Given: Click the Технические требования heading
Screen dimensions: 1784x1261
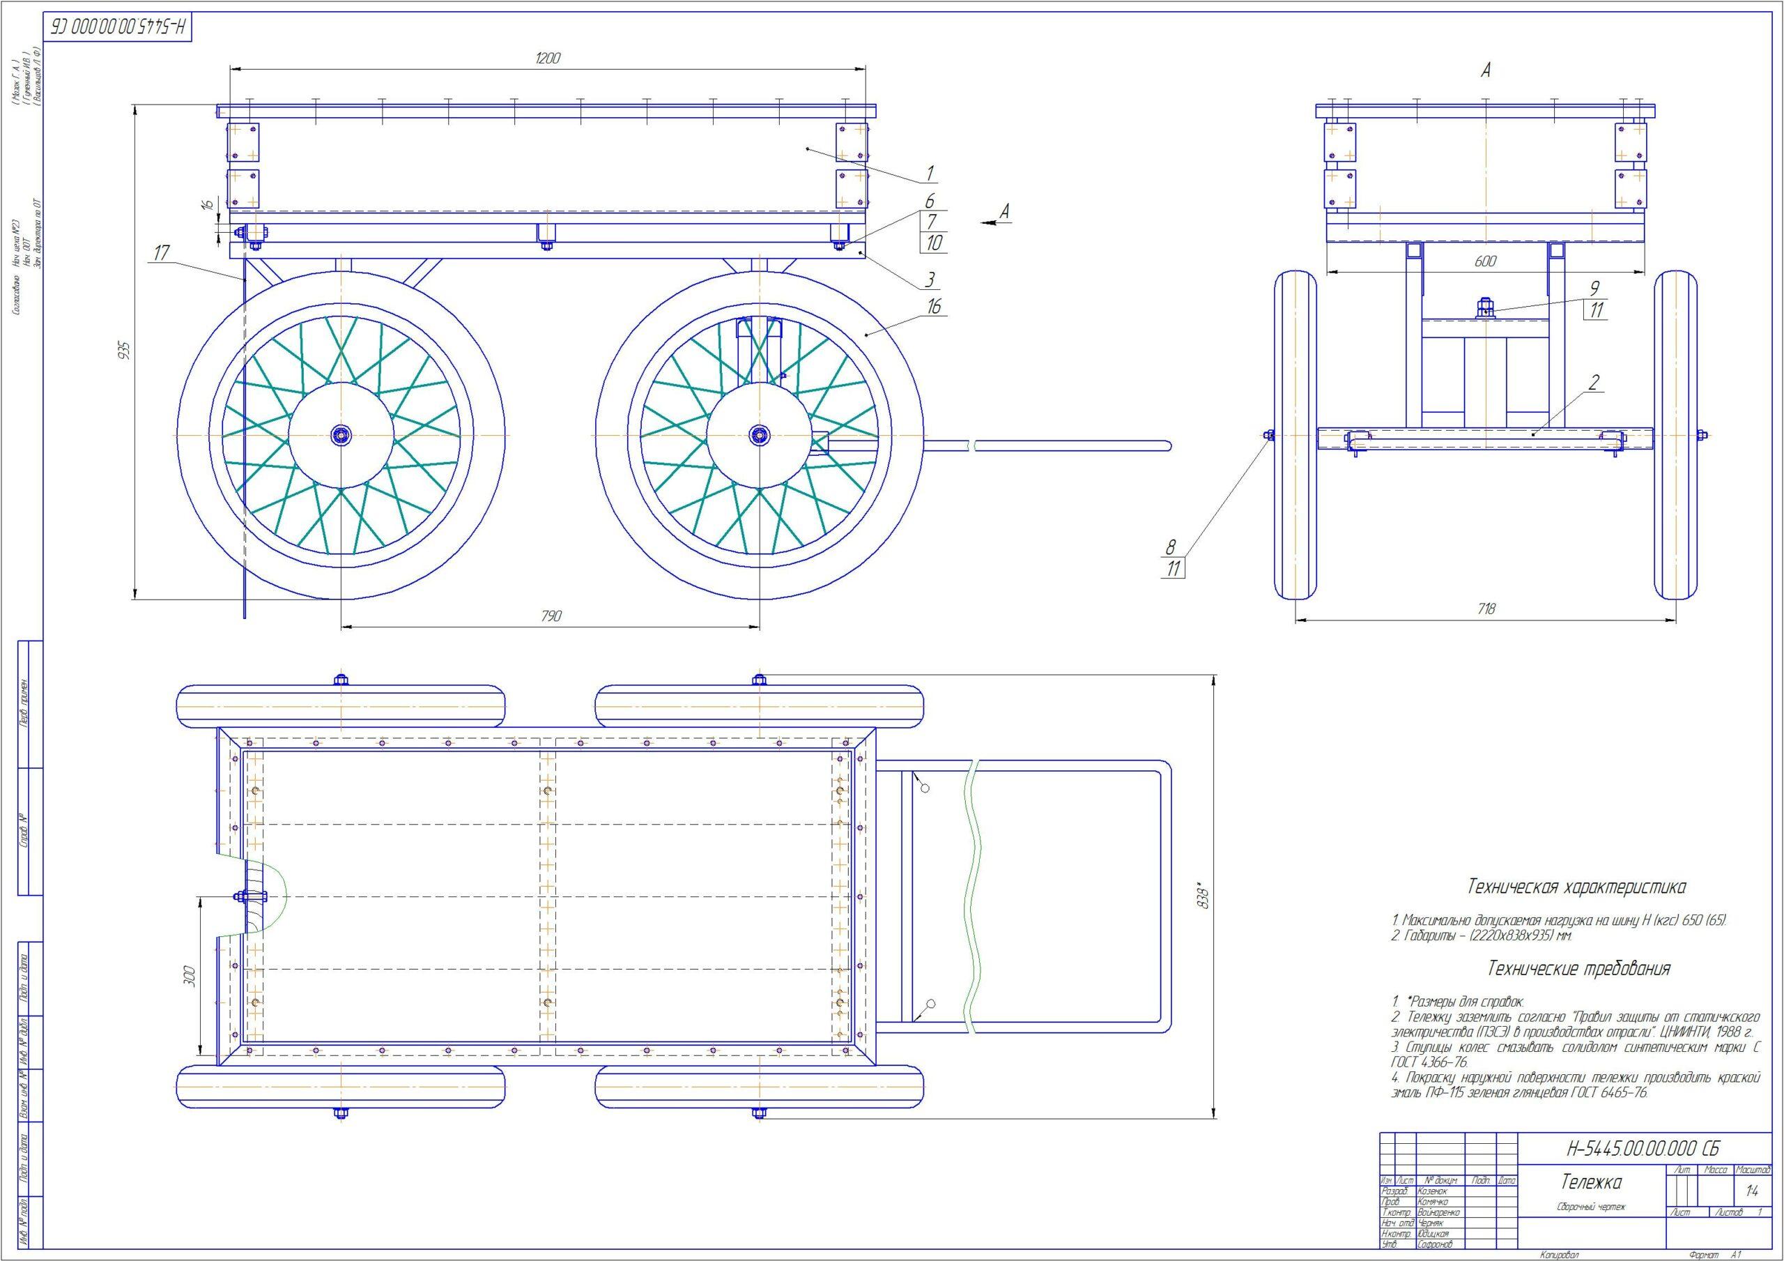Looking at the screenshot, I should [x=1579, y=969].
